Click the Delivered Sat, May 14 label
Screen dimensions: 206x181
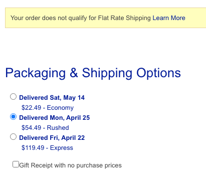click(x=52, y=98)
